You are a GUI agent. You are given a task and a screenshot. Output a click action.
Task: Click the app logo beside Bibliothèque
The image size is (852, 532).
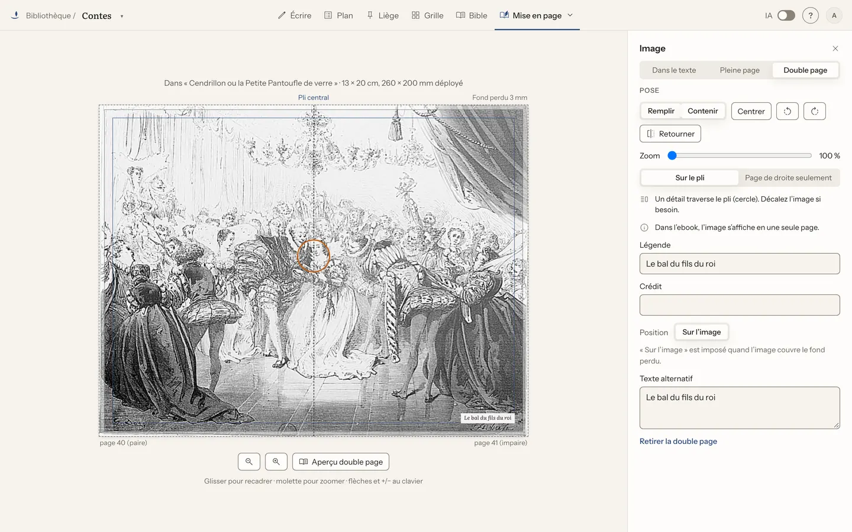[15, 15]
